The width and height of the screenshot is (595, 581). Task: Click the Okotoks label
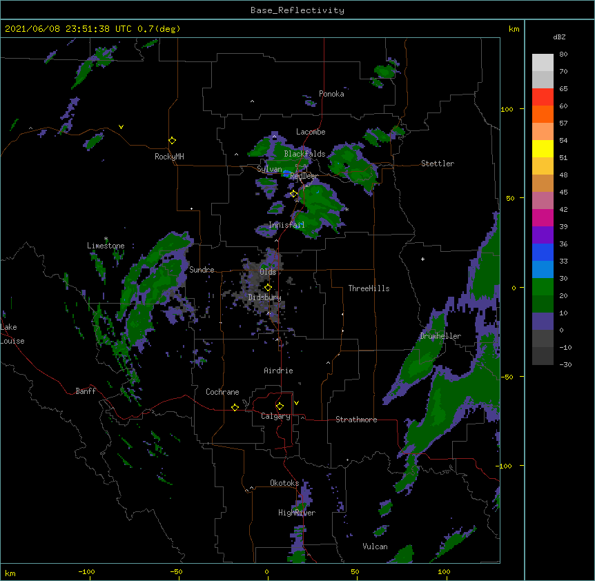tap(284, 483)
